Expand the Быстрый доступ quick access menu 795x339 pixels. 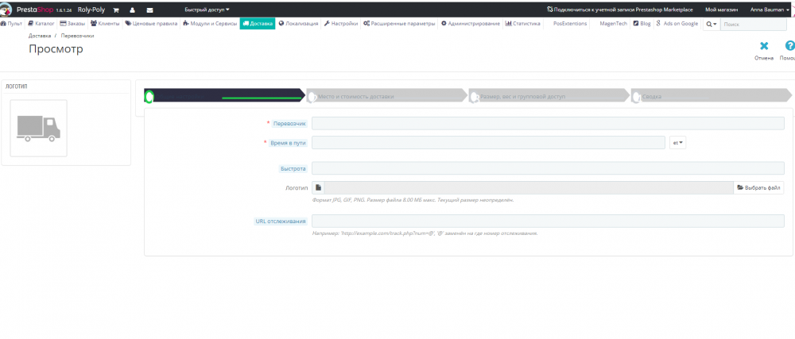click(x=207, y=10)
